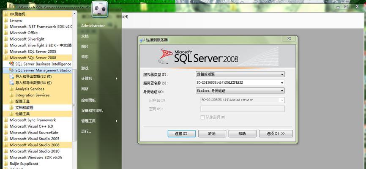Open the KK录像机 folder
Image resolution: width=366 pixels, height=169 pixels.
tap(38, 14)
